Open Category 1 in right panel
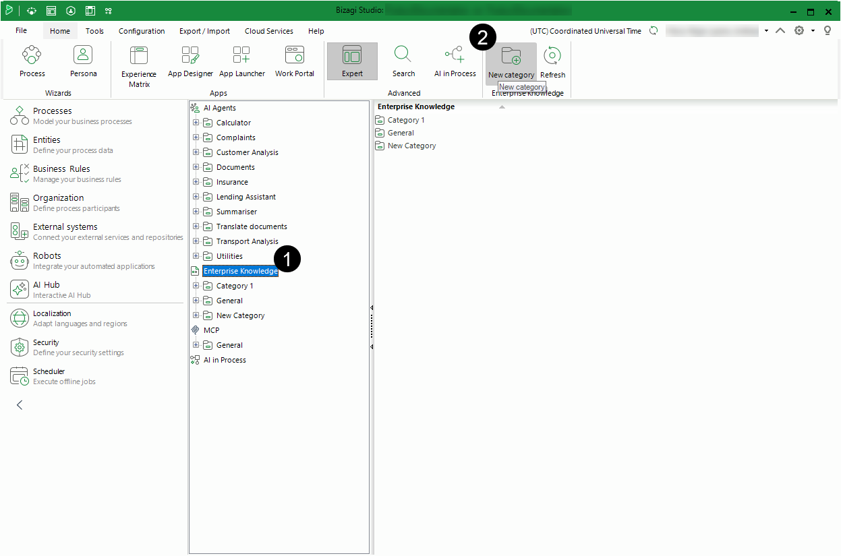Image resolution: width=841 pixels, height=556 pixels. coord(406,120)
